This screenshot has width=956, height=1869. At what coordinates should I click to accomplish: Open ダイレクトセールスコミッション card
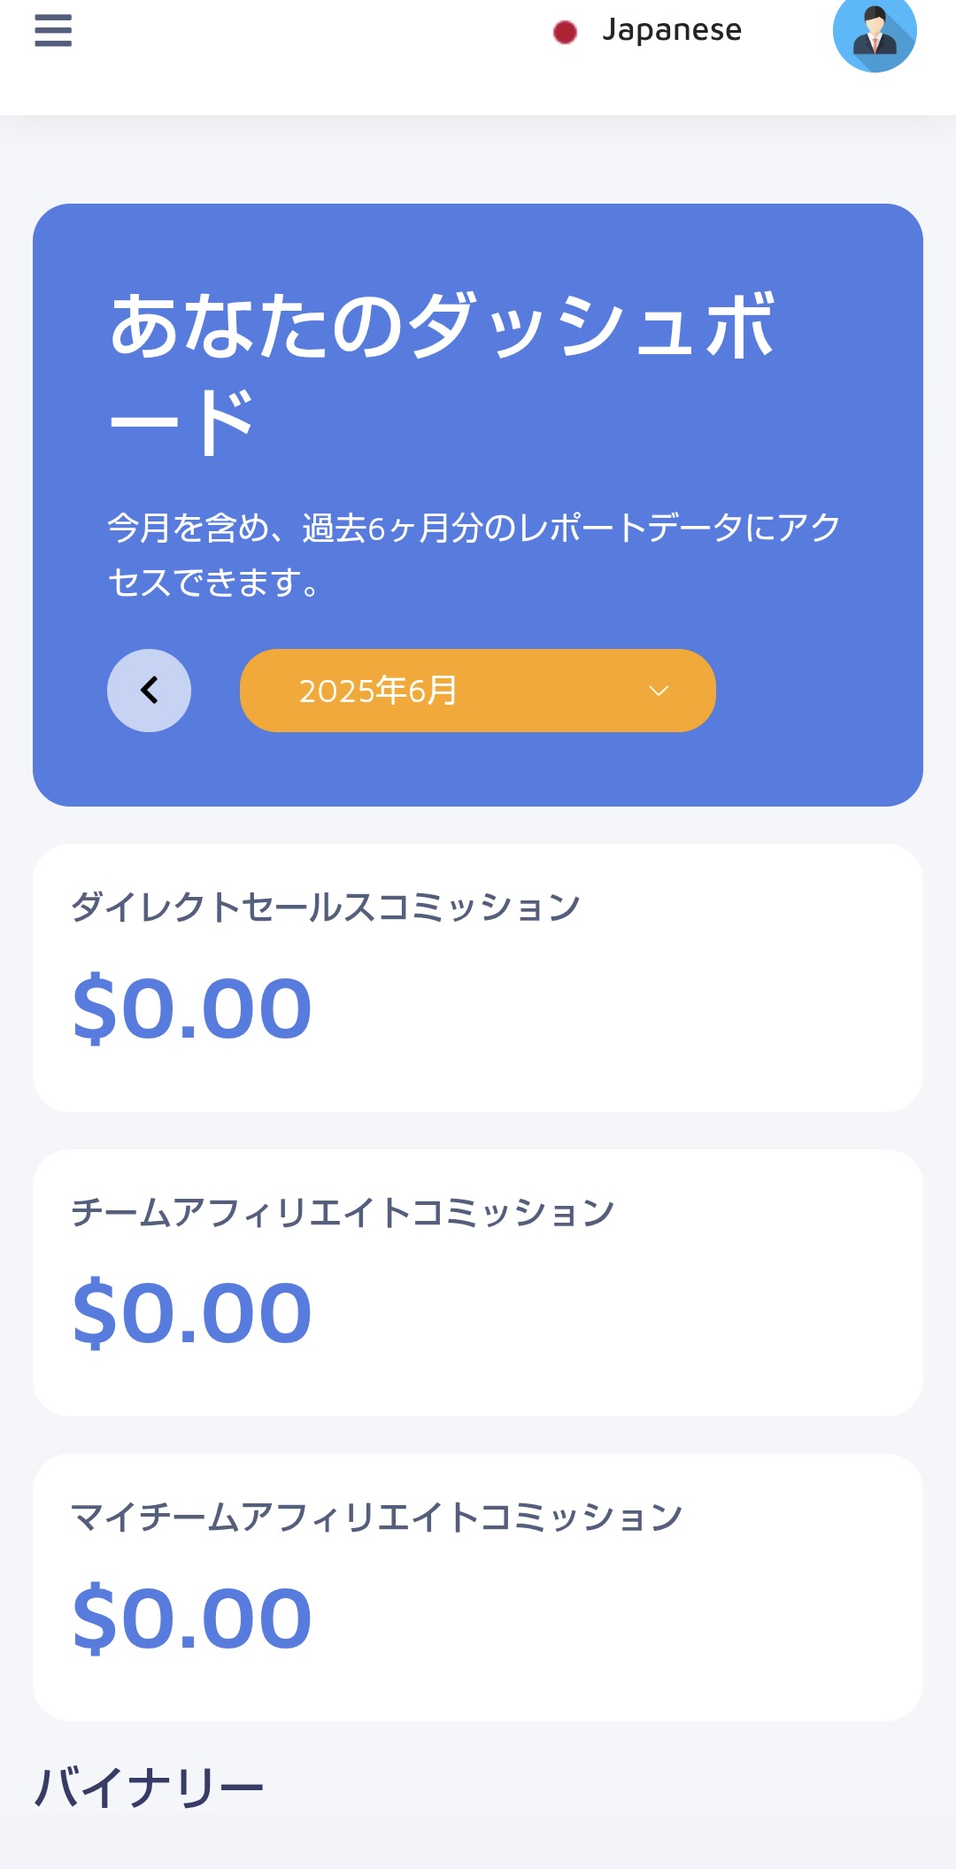477,977
